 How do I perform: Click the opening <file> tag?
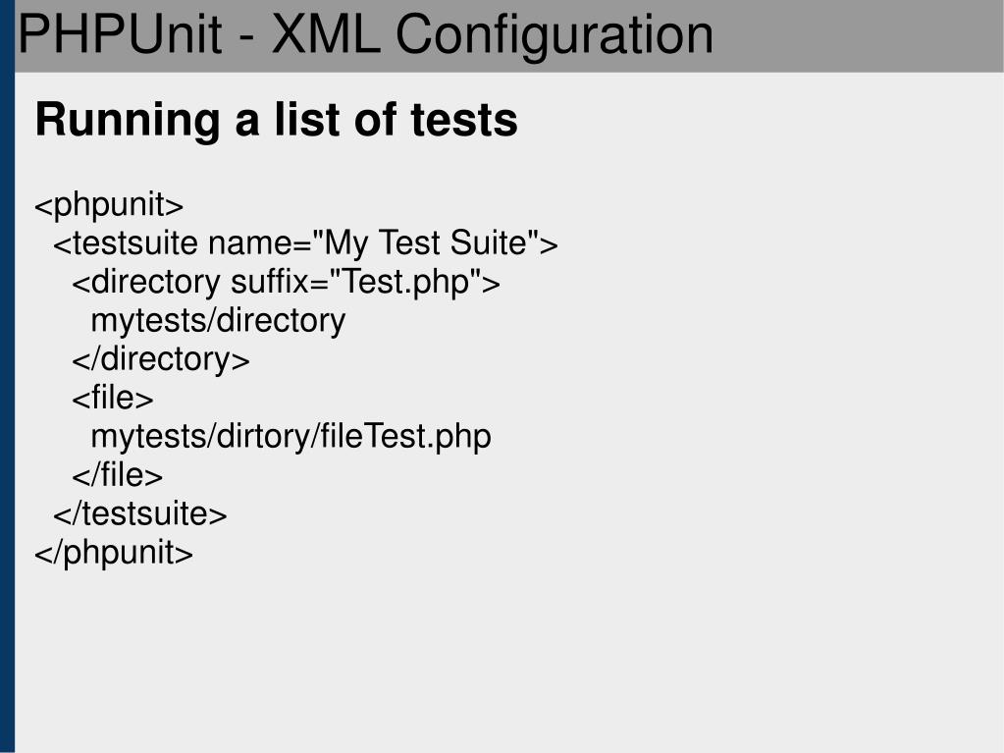[113, 398]
